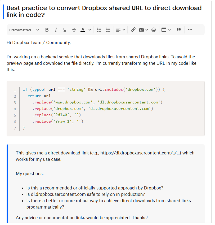Image resolution: width=215 pixels, height=225 pixels.
Task: Apply the current text color swatch
Action: pos(82,30)
